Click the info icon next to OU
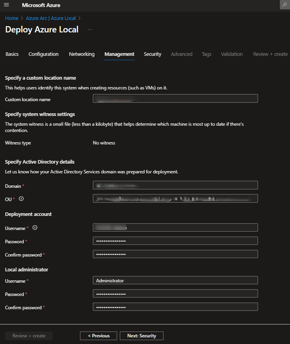The width and height of the screenshot is (290, 344). click(x=21, y=199)
